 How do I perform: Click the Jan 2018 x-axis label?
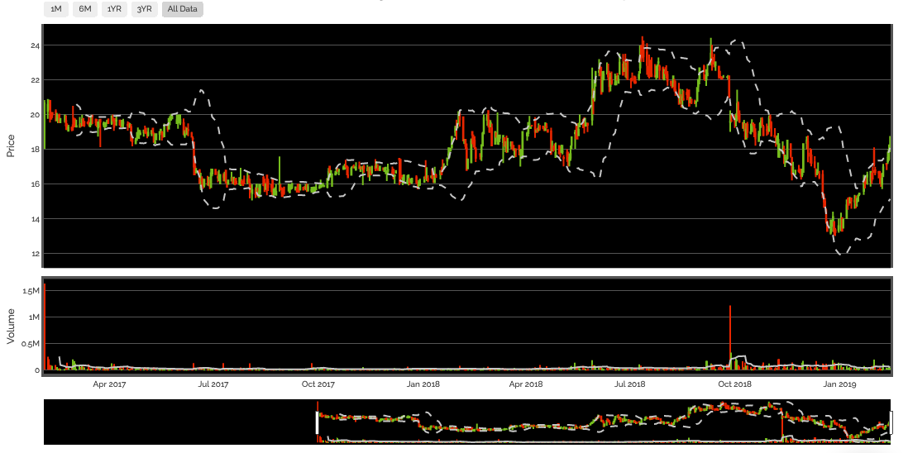pos(423,384)
